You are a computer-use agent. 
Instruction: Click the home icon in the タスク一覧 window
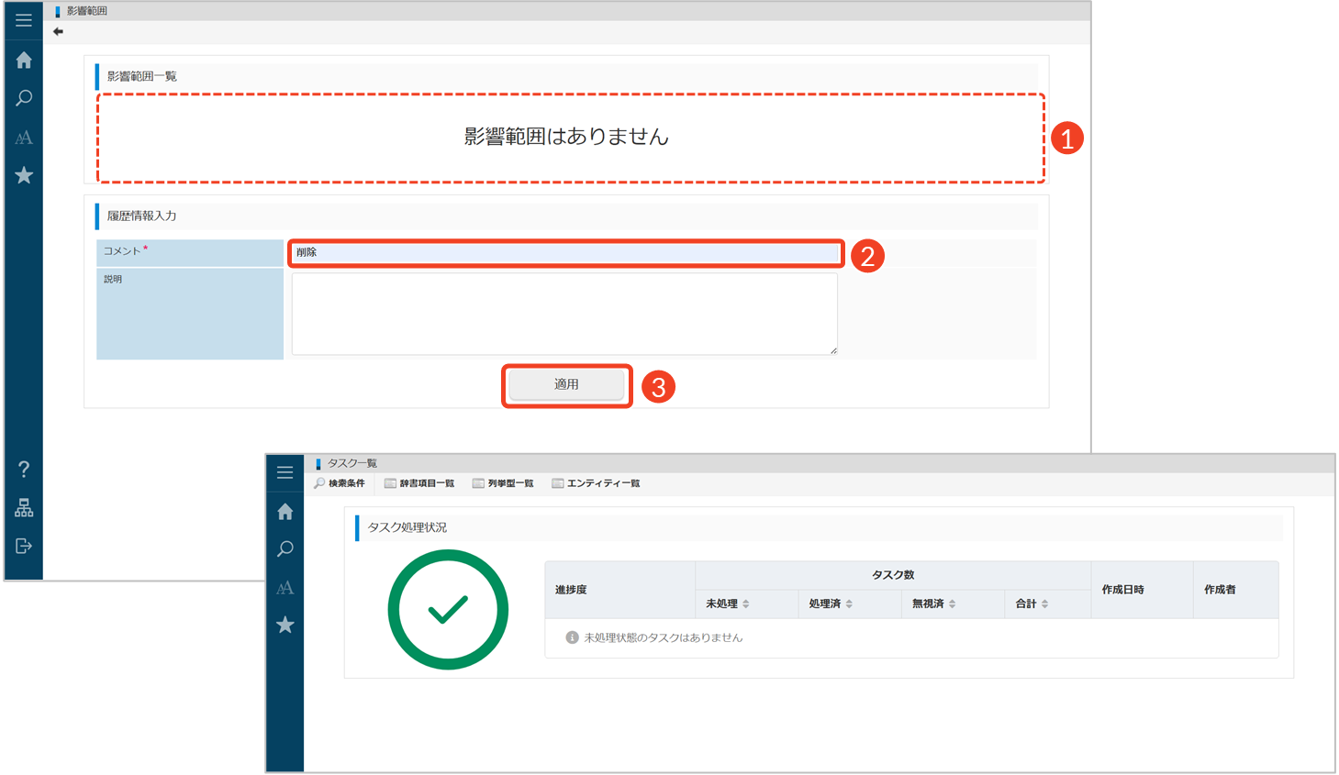pos(285,512)
